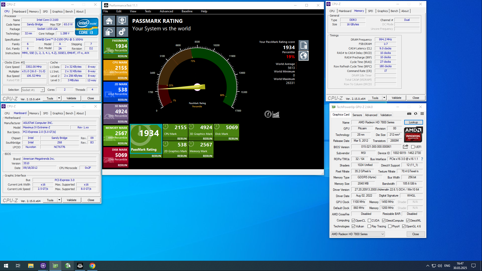Toggle the Vulkan checkbox

pyautogui.click(x=353, y=226)
